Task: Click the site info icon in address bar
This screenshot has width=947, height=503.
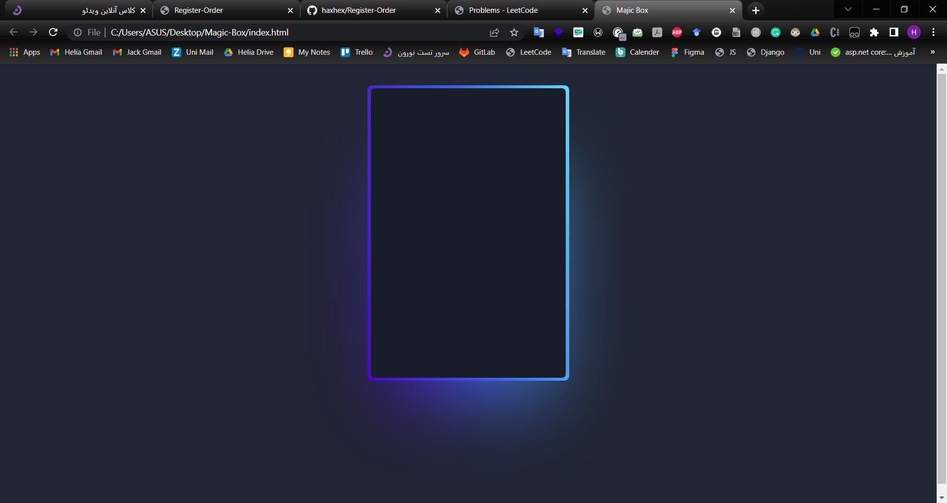Action: pos(77,33)
